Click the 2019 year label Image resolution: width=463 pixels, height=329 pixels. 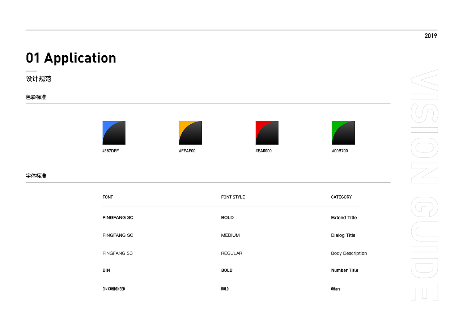click(431, 36)
